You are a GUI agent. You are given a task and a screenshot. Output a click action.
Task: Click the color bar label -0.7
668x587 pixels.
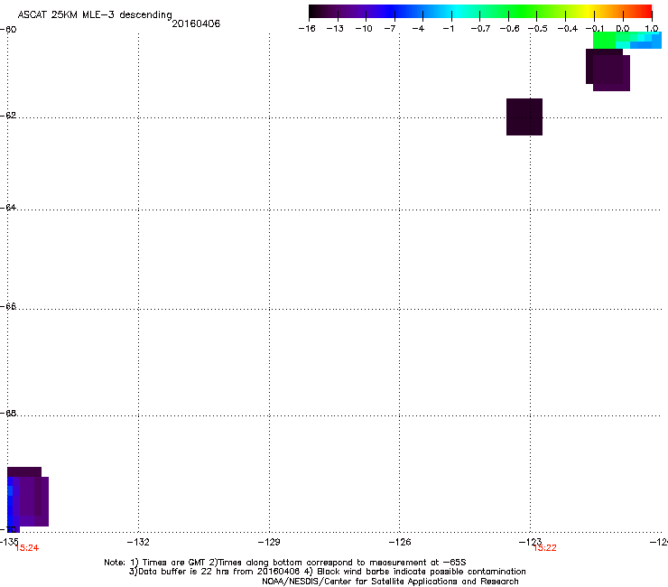coord(480,29)
